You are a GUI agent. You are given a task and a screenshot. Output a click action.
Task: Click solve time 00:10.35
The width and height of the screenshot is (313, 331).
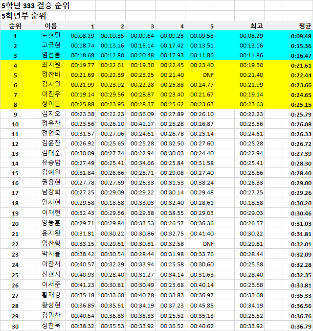click(x=112, y=36)
